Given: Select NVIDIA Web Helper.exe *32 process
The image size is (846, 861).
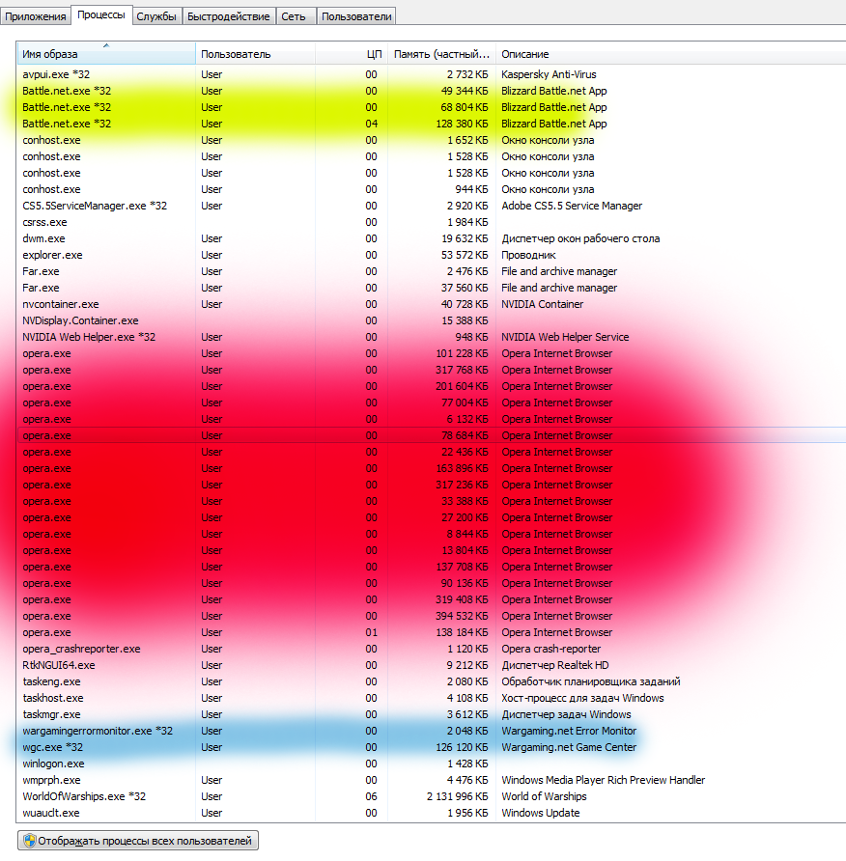Looking at the screenshot, I should click(x=432, y=337).
